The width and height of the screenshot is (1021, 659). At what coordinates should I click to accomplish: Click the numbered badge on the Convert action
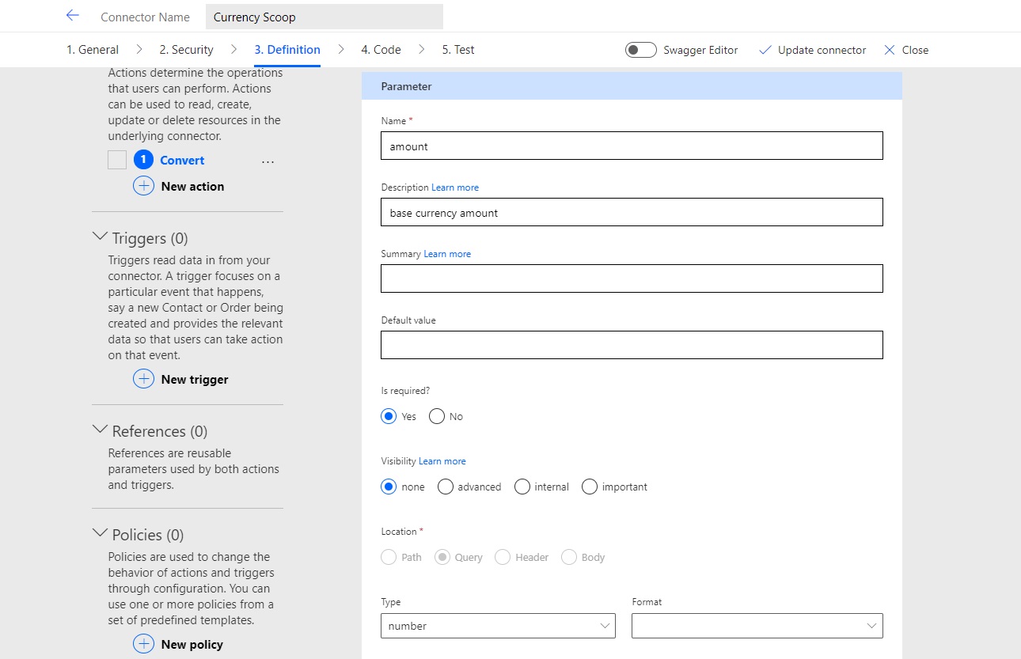pos(143,160)
